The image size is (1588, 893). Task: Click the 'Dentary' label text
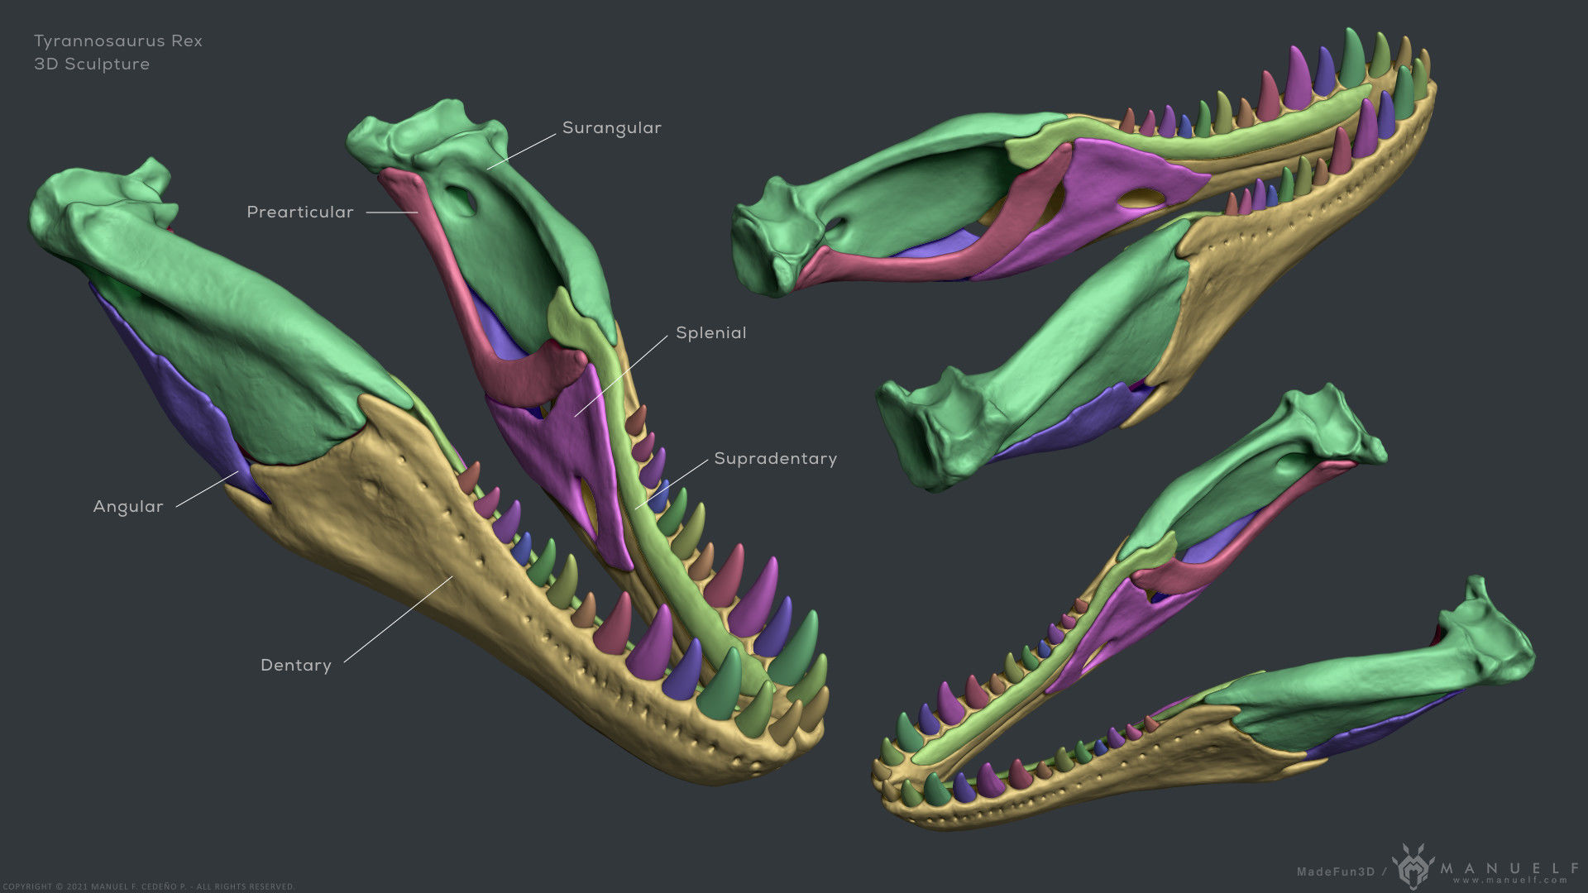pos(296,666)
